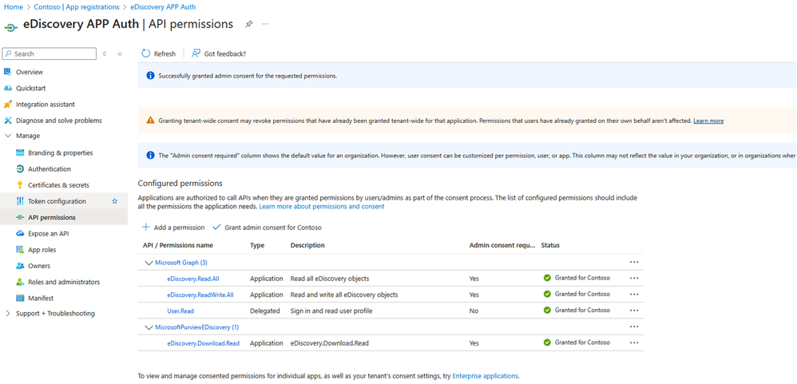Open the Integration assistant rocket icon
This screenshot has width=797, height=384.
click(8, 105)
